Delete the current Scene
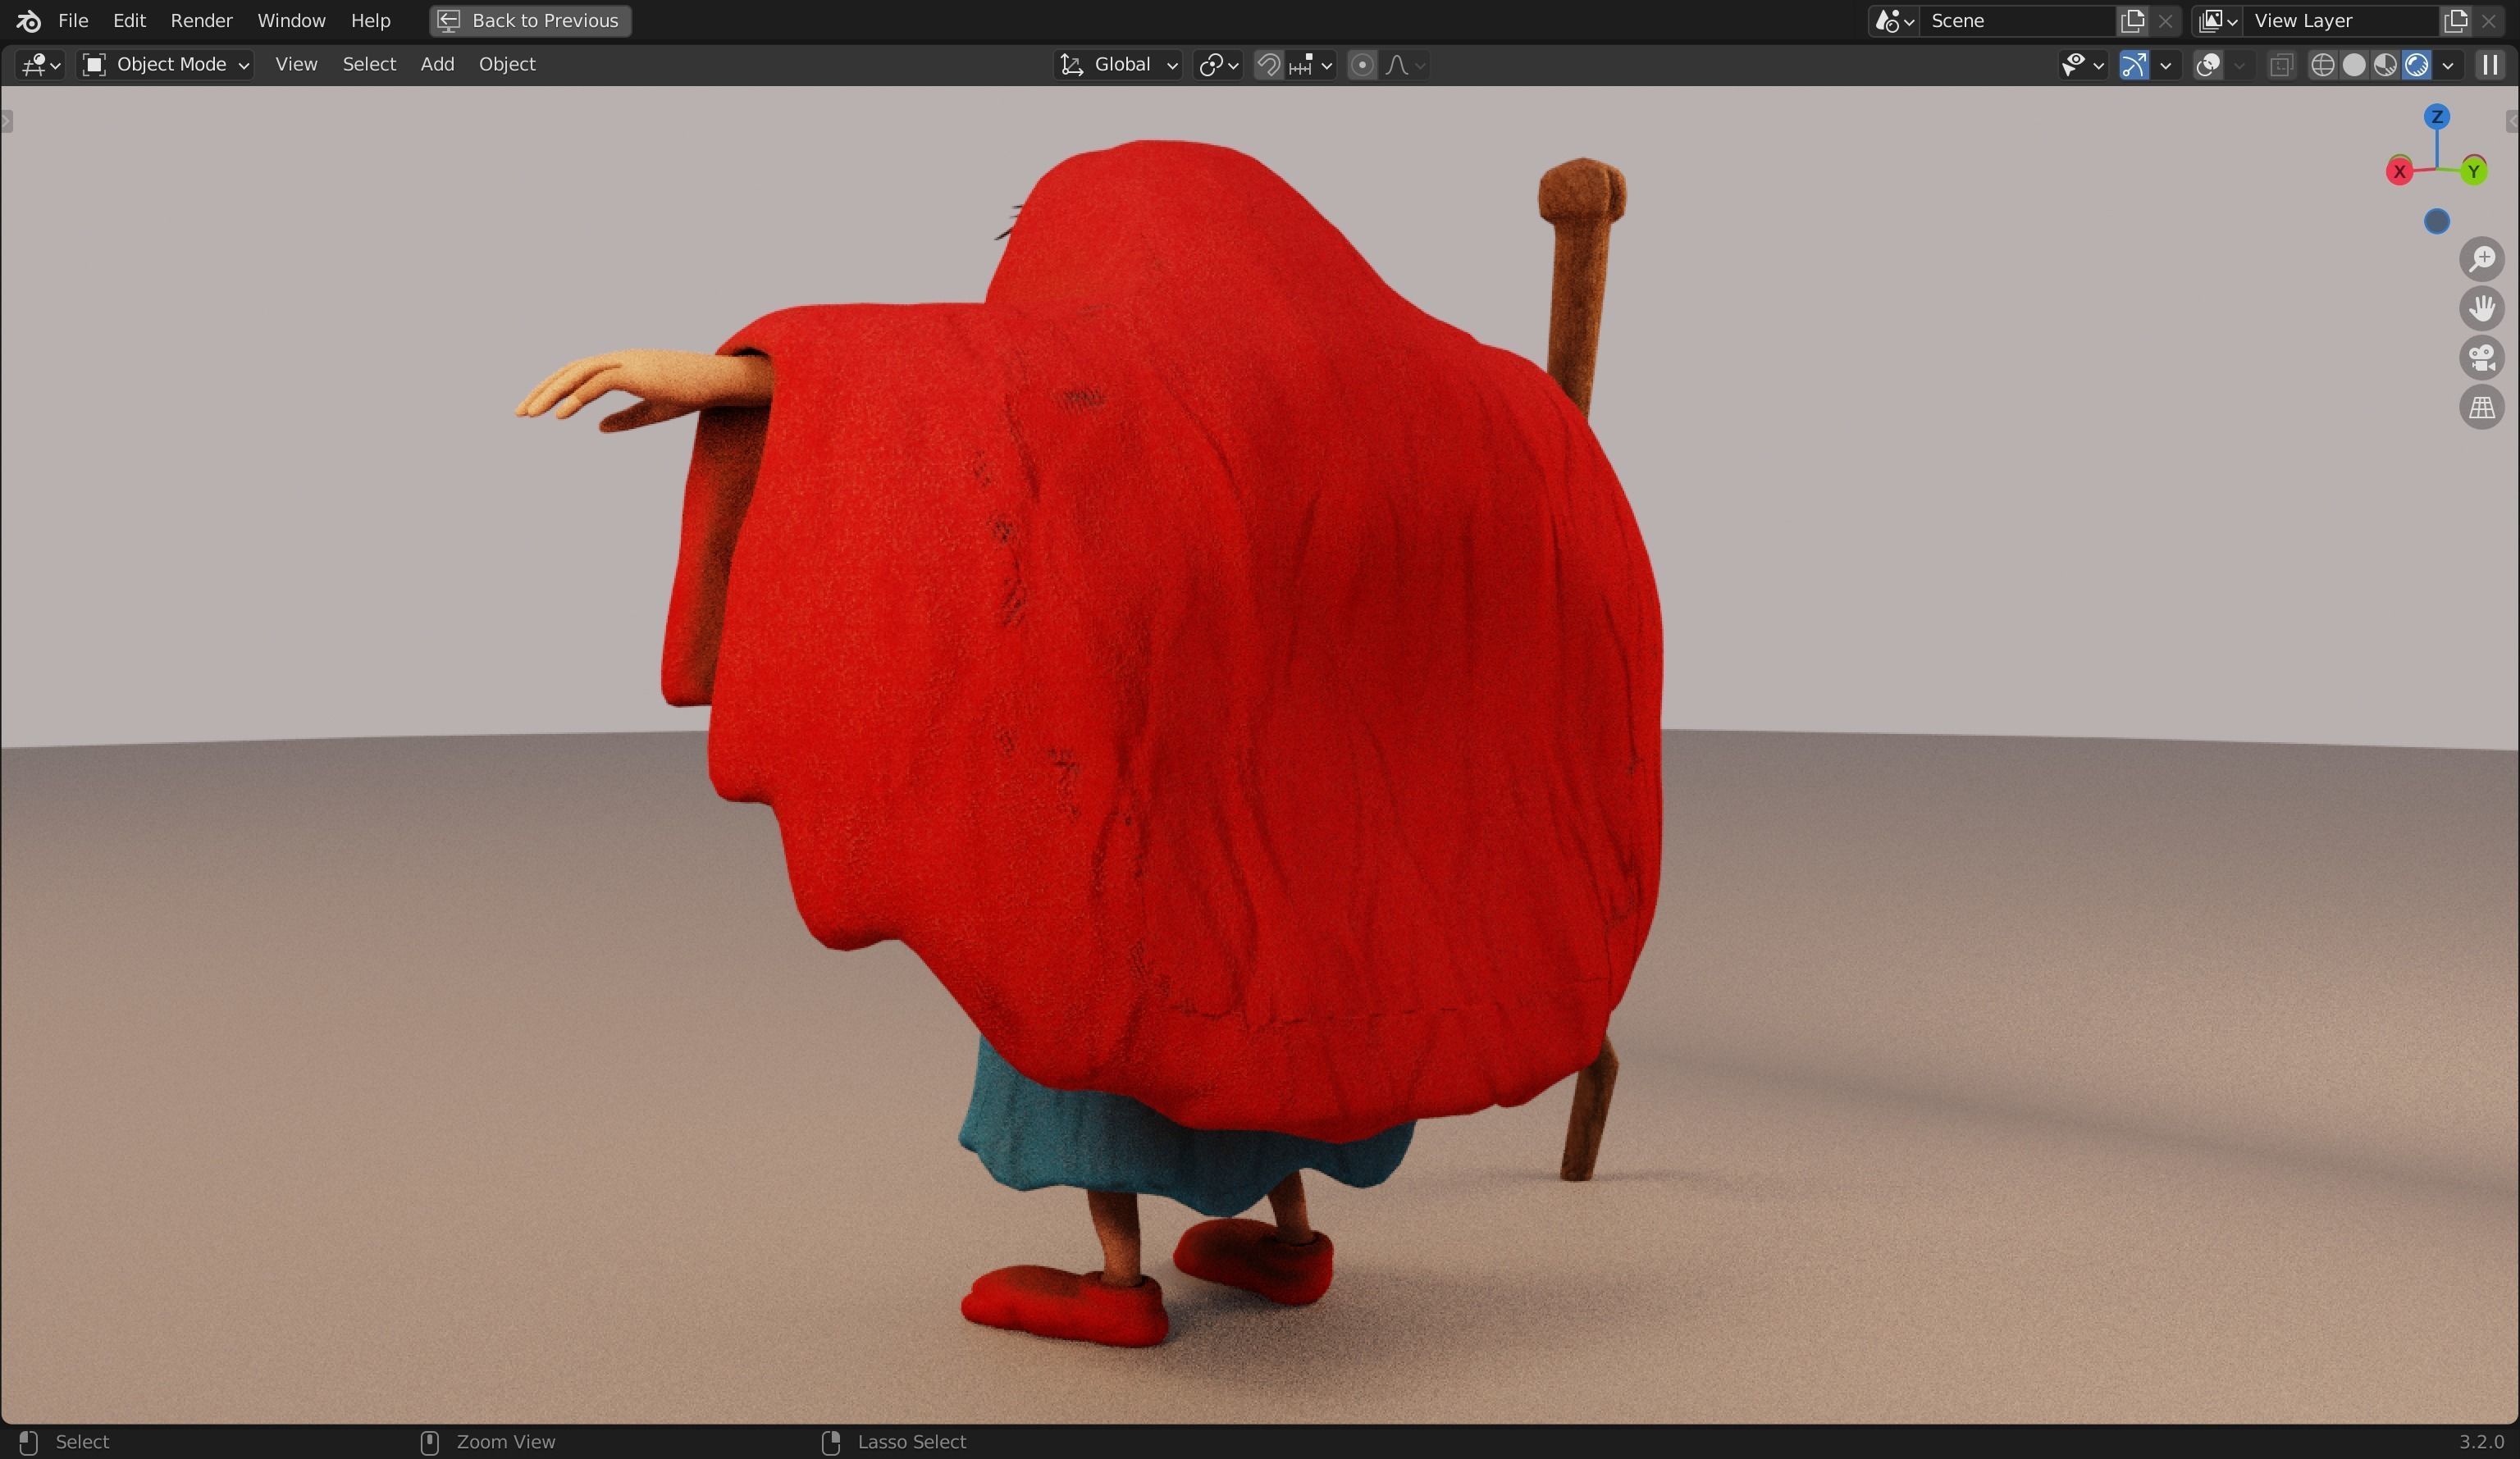 (2165, 21)
